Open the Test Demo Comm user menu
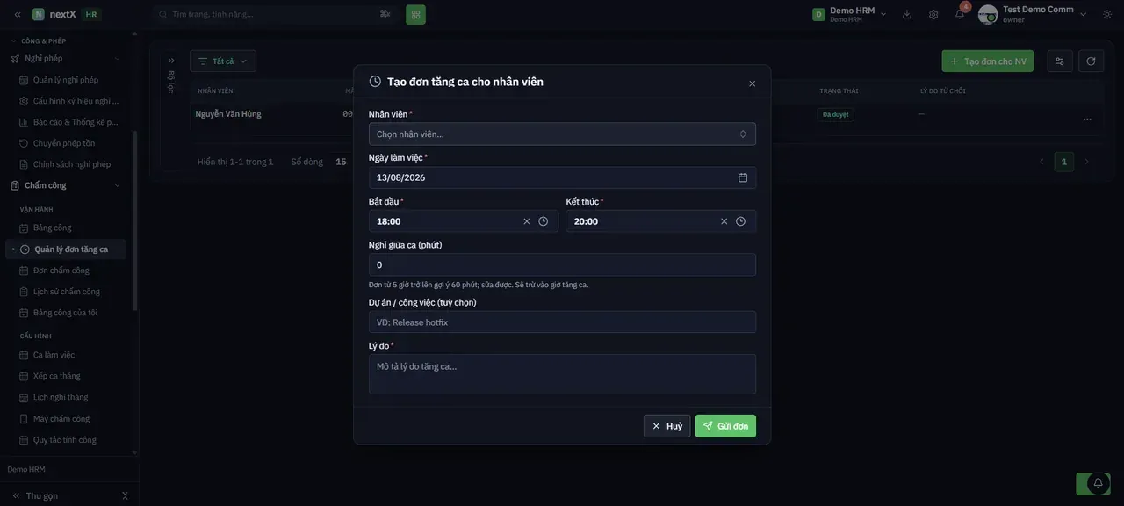Viewport: 1124px width, 506px height. [x=1034, y=14]
